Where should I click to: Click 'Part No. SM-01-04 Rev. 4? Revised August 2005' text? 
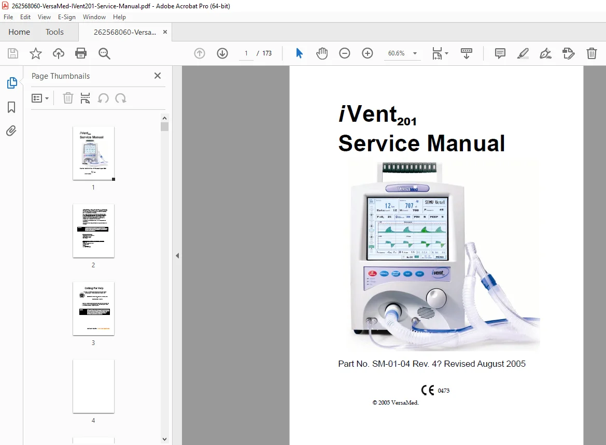[432, 364]
